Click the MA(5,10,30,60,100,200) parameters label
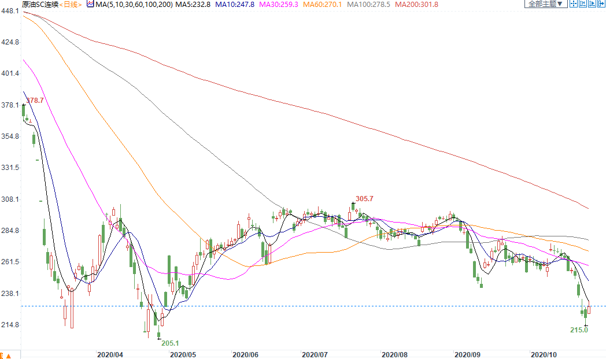This screenshot has height=359, width=606. 134,5
